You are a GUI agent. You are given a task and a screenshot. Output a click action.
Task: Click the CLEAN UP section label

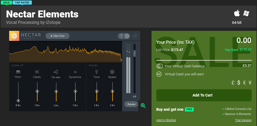tap(17, 65)
